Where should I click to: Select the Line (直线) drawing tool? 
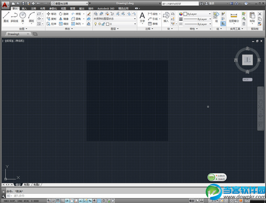[6, 17]
